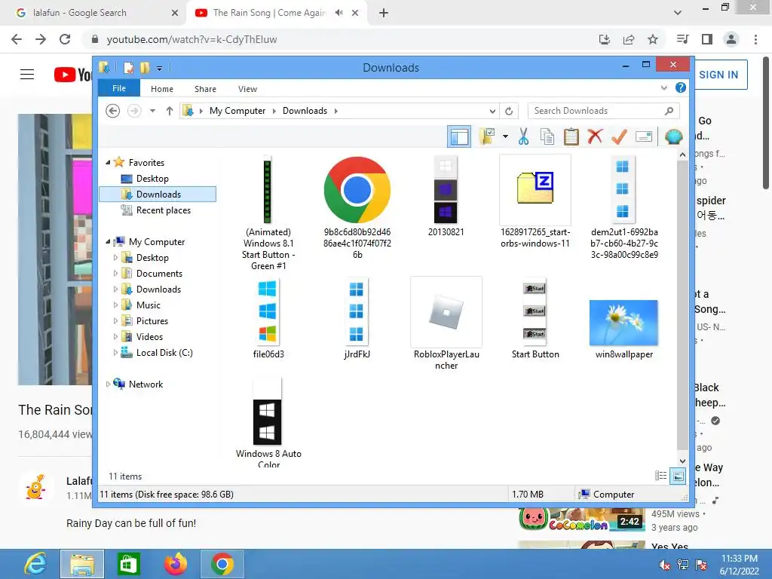The height and width of the screenshot is (579, 772).
Task: Open the dropdown arrow next to the folder options icon
Action: point(505,136)
